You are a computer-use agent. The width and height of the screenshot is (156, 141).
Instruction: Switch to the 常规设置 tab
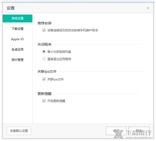click(x=17, y=18)
